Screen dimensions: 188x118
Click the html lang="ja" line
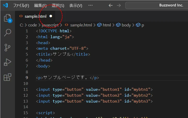(55, 37)
